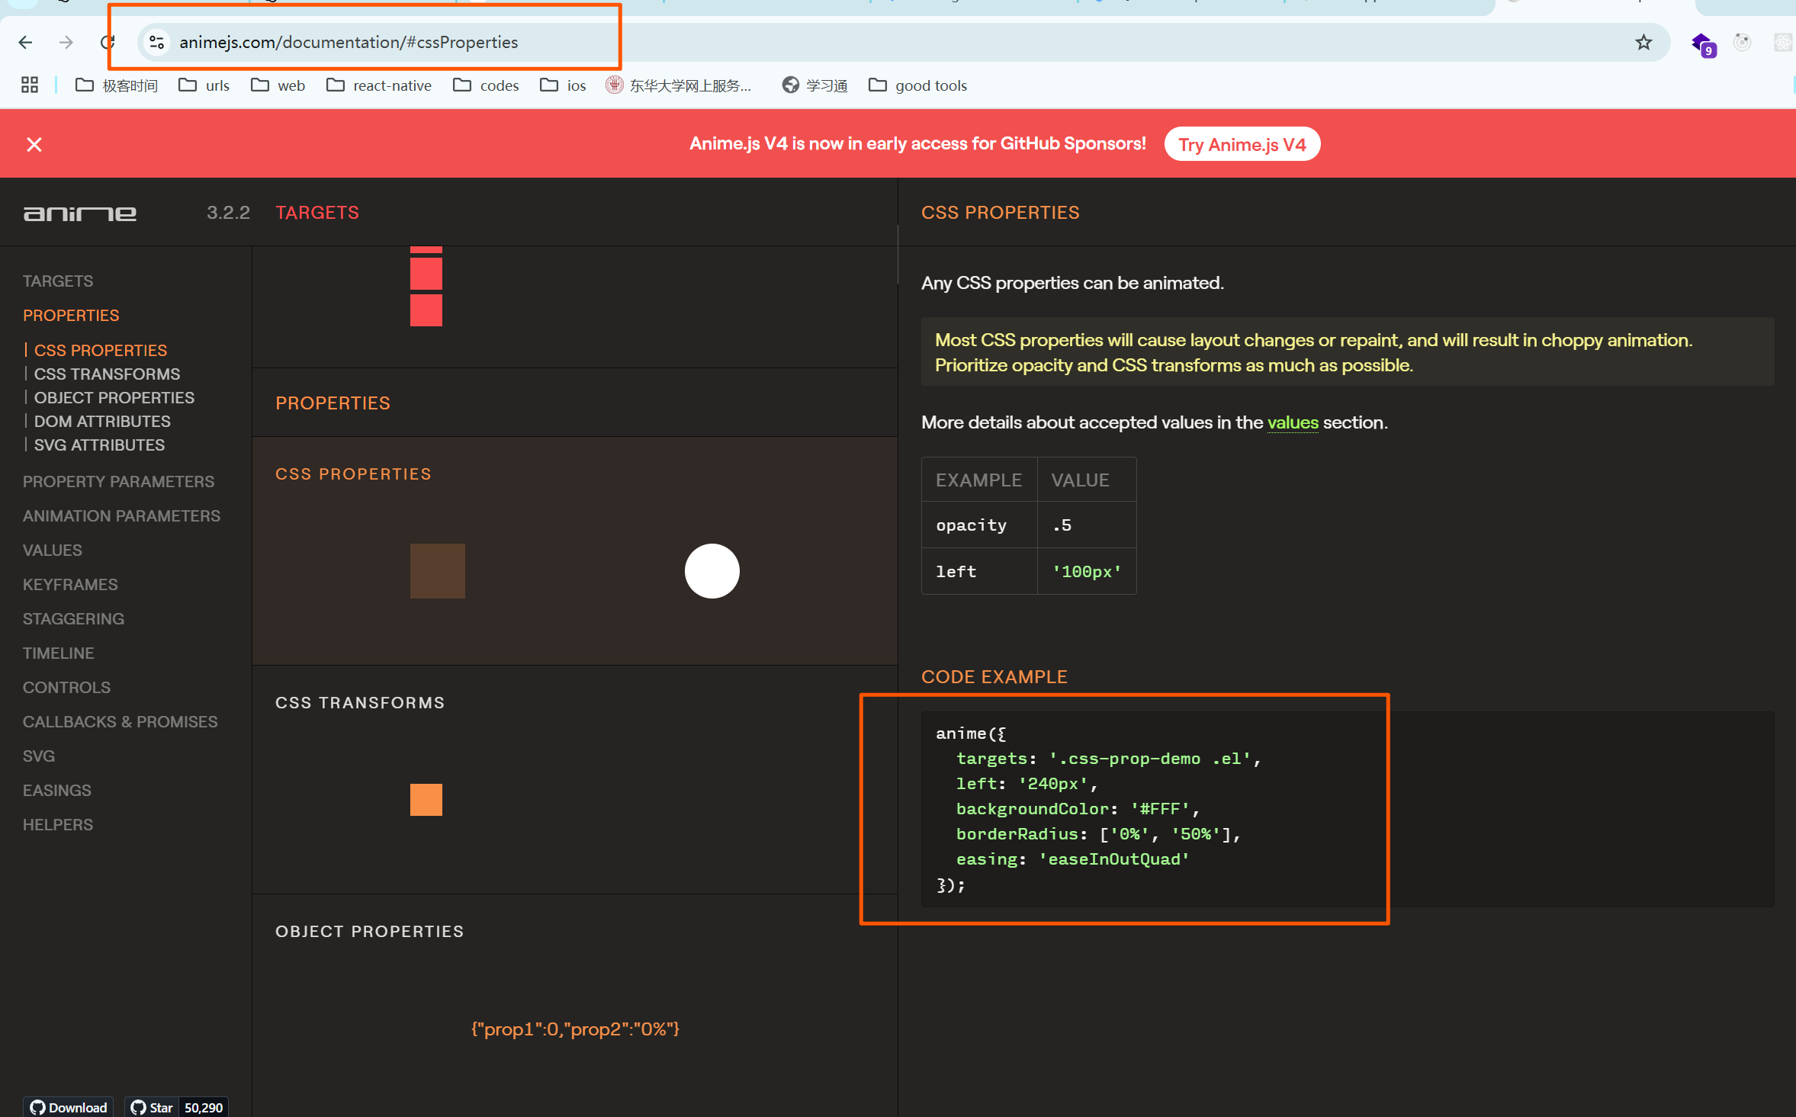Image resolution: width=1796 pixels, height=1117 pixels.
Task: Click the CSS TRANSFORMS demo heading
Action: tap(360, 703)
